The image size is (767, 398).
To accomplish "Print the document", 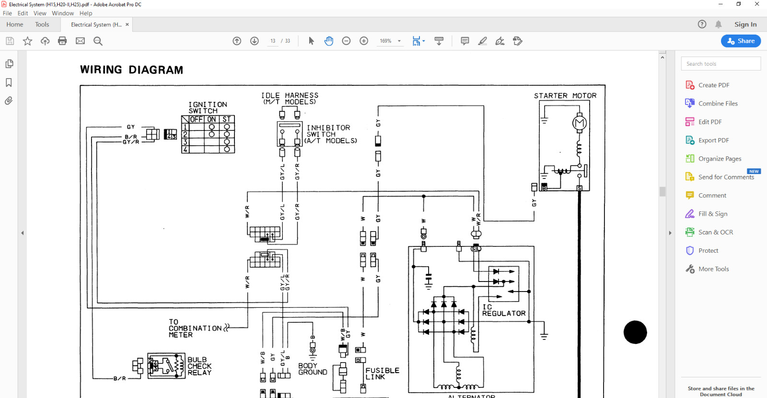I will coord(62,41).
